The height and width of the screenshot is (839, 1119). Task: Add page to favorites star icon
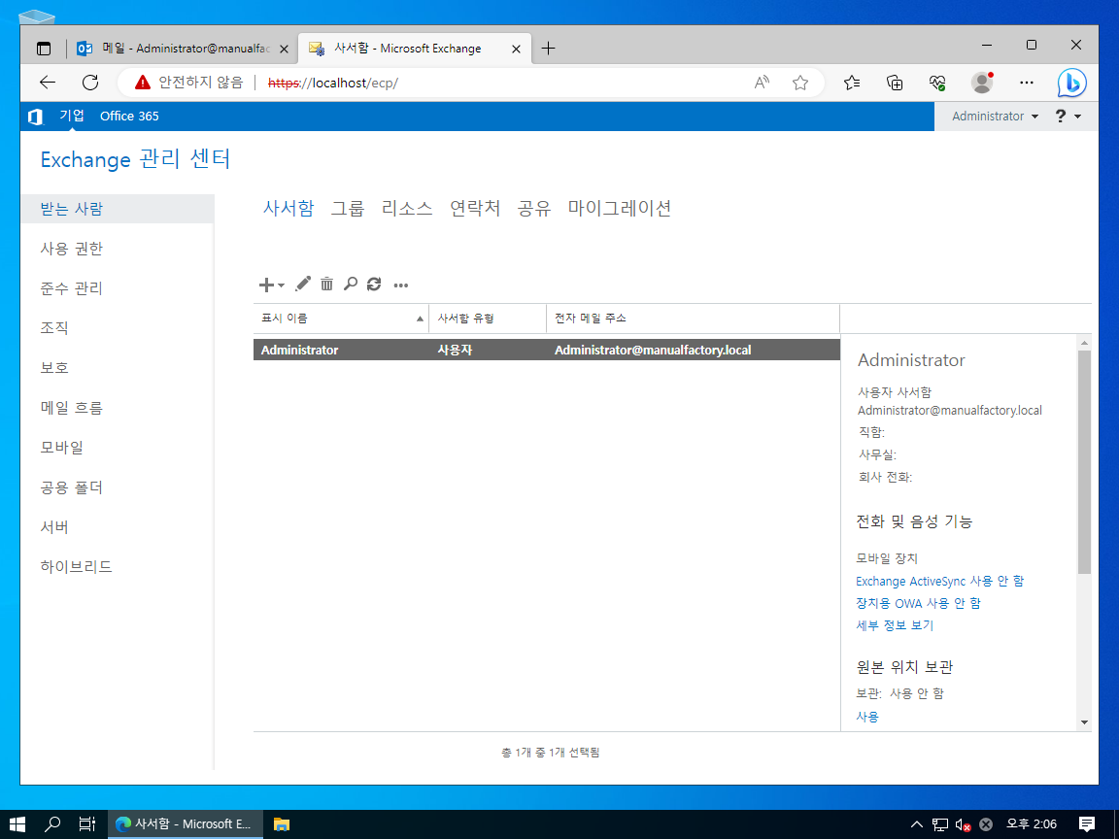[x=800, y=83]
